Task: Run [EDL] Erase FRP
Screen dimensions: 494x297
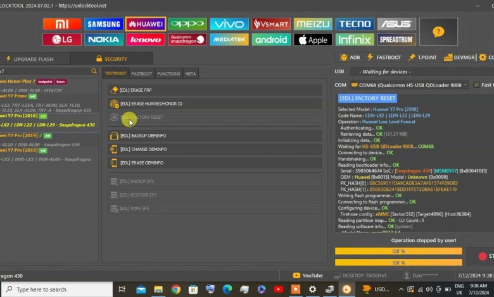Action: pyautogui.click(x=215, y=90)
